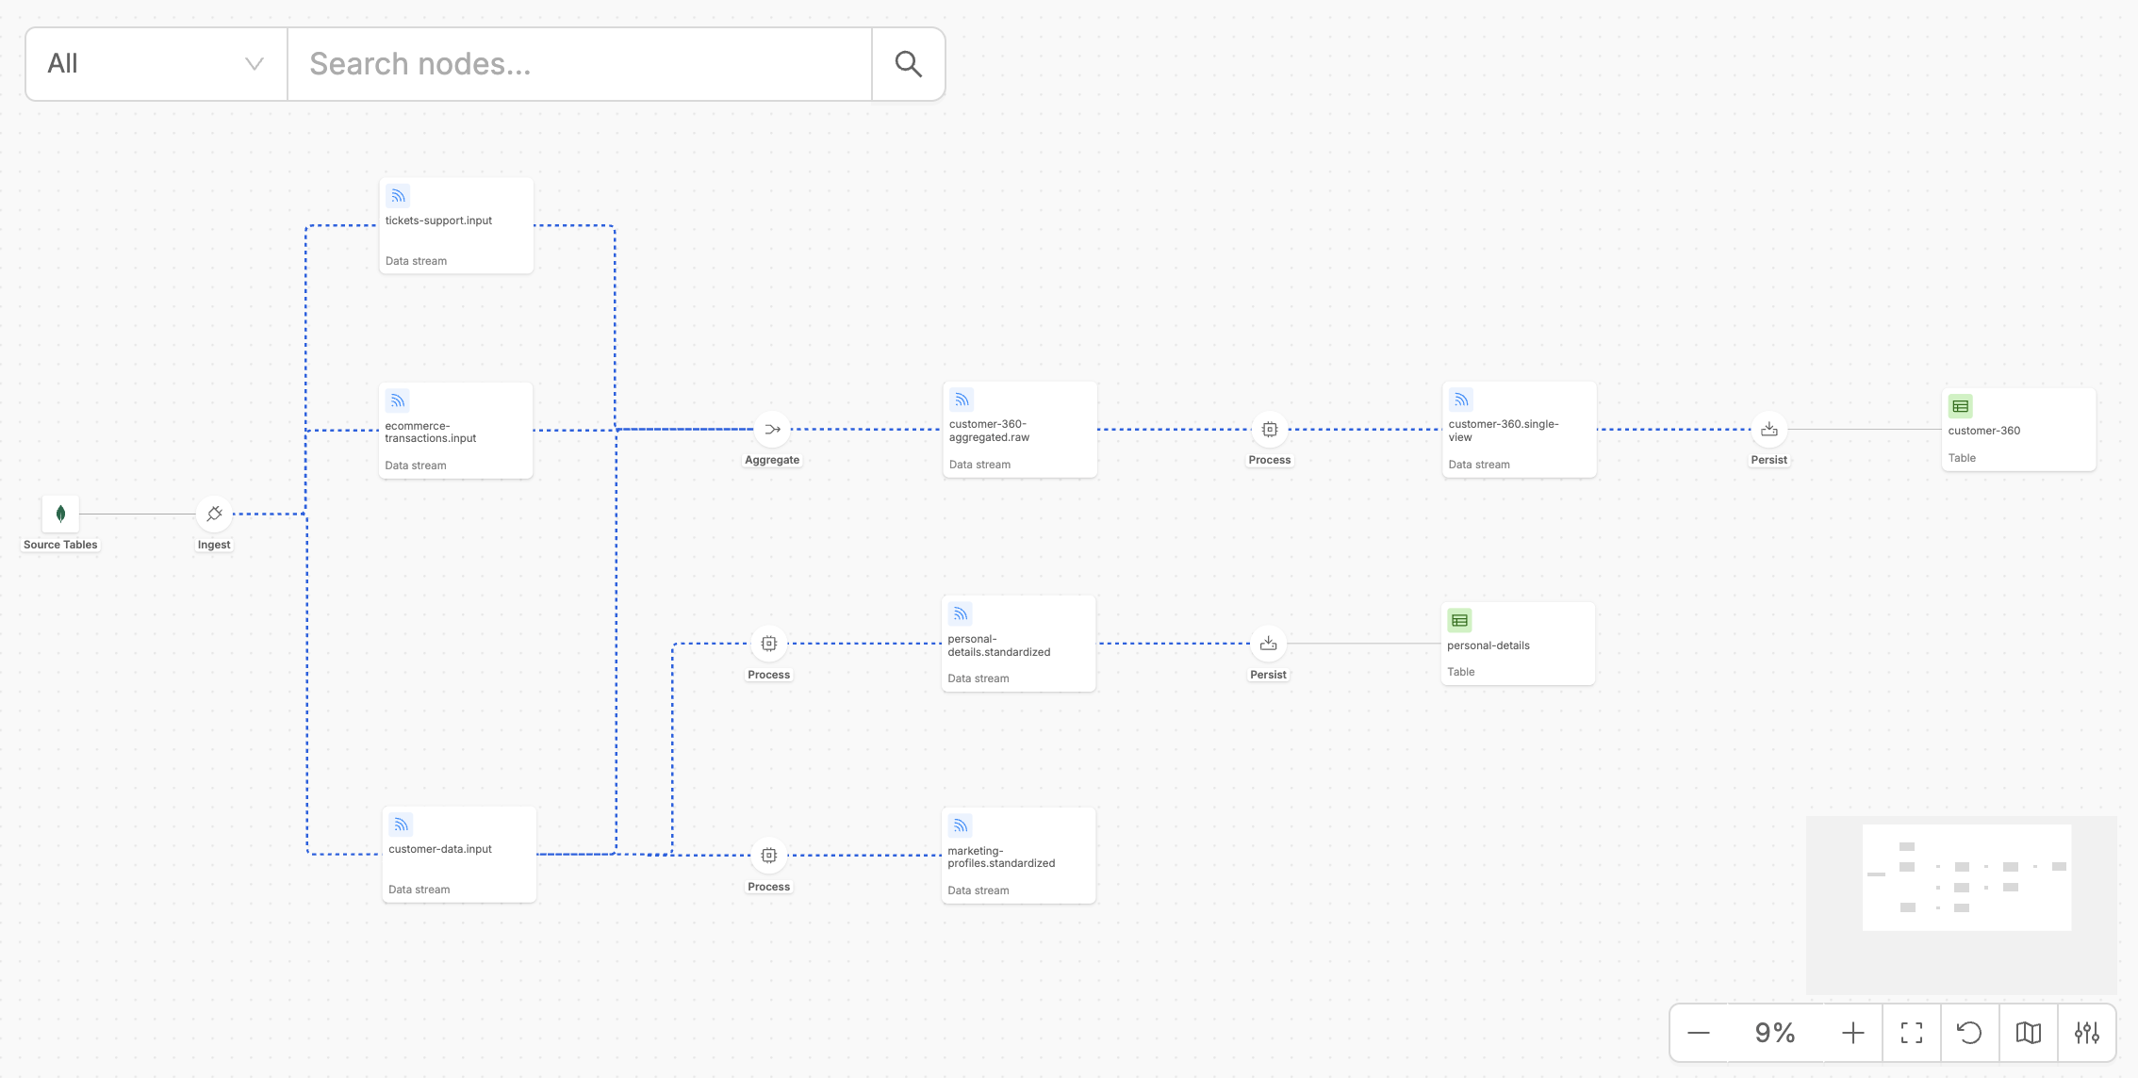Select the Process icon before customer-360.single-view

pos(1269,428)
